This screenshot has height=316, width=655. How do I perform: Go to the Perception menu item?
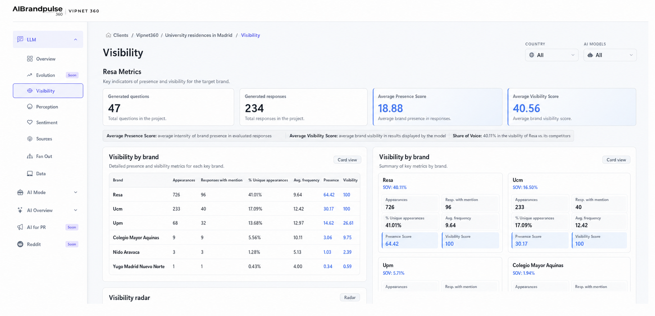48,107
